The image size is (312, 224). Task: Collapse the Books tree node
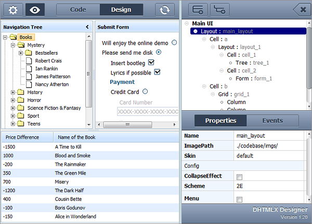point(5,37)
